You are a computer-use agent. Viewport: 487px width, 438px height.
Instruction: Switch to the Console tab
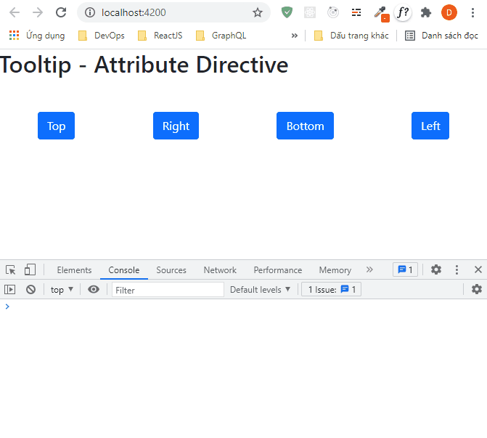[x=123, y=269]
